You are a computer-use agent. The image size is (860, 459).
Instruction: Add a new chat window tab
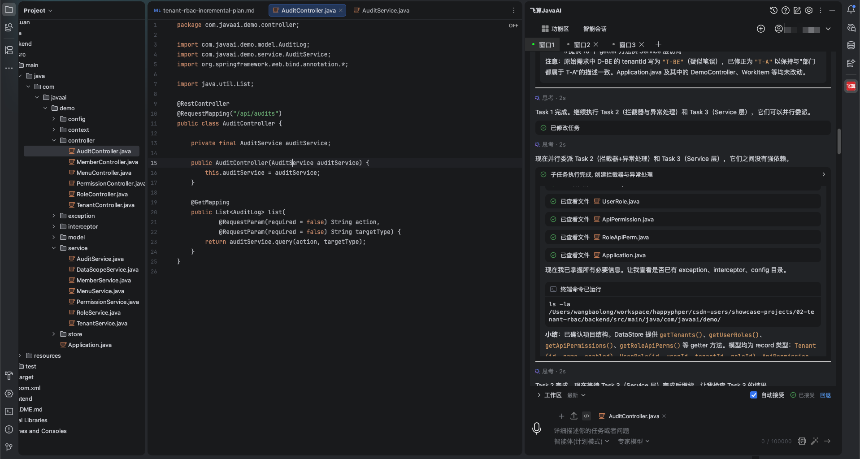pyautogui.click(x=658, y=44)
